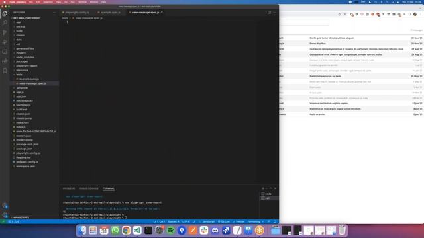Screen dimensions: 424x238
Task: Expand the generatedFiles folder
Action: point(25,48)
